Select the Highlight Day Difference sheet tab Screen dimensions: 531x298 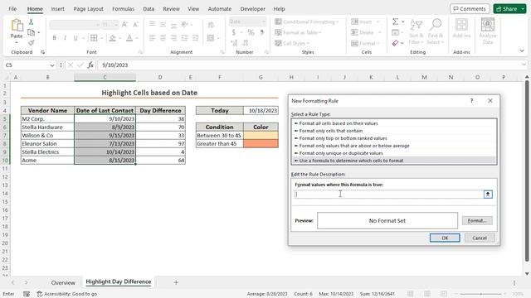(x=118, y=281)
